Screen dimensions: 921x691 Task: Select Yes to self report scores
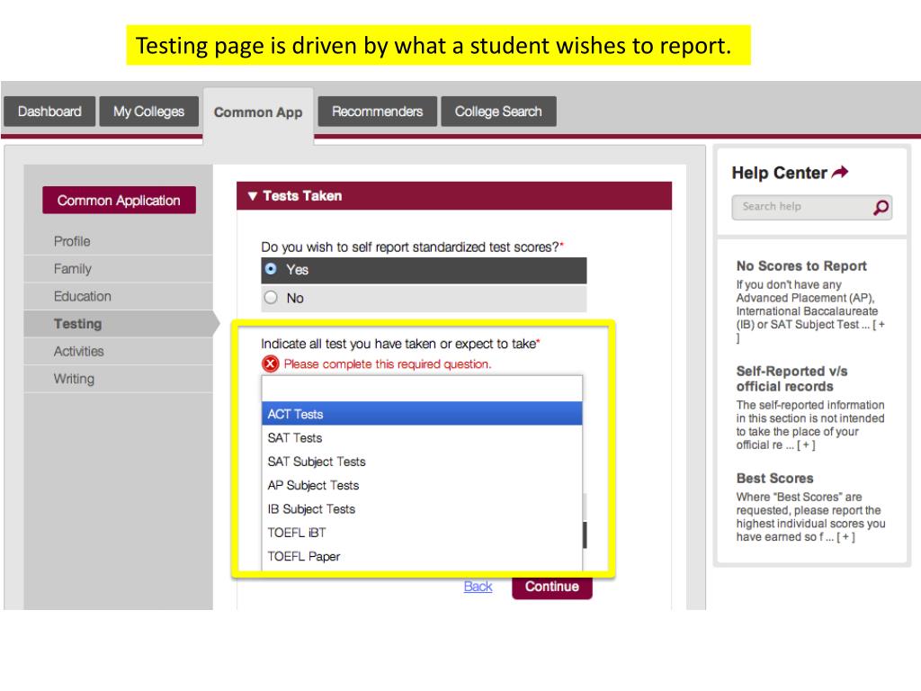[424, 270]
